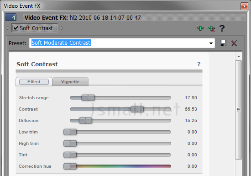
Task: Switch to the Effect tab
Action: (x=34, y=82)
